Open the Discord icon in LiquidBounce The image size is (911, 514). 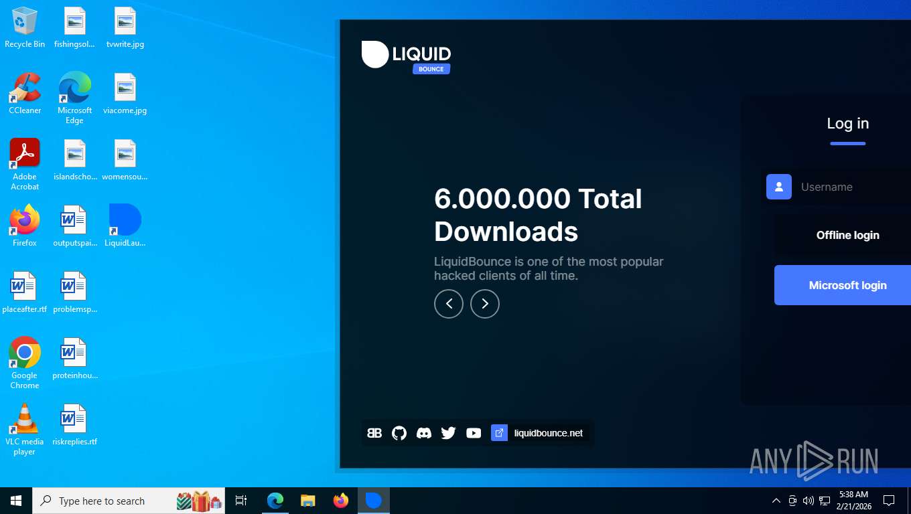tap(424, 433)
